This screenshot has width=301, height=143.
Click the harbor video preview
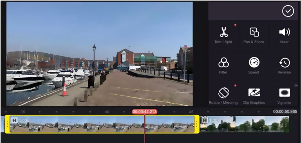pyautogui.click(x=99, y=54)
